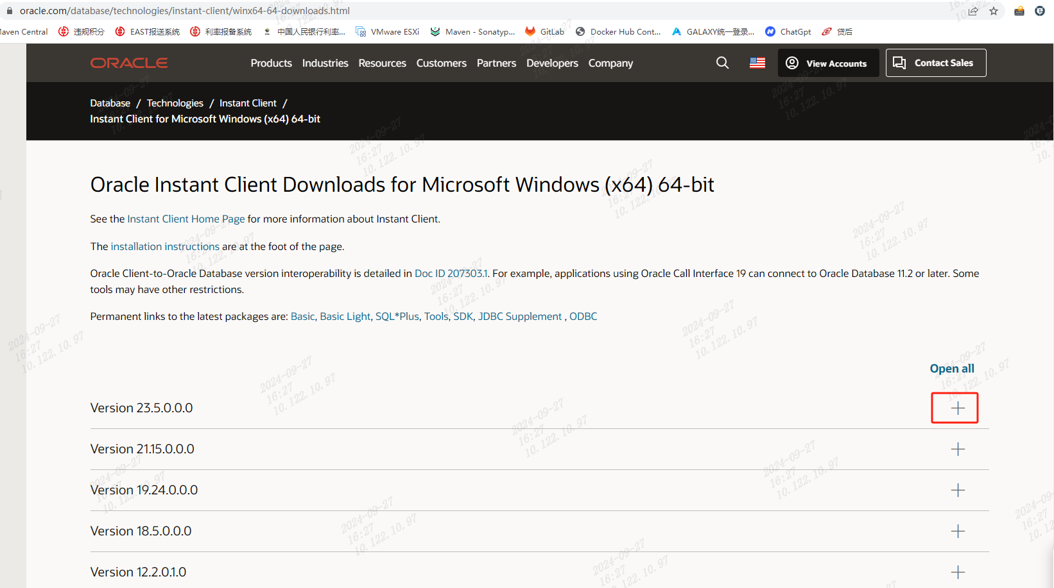This screenshot has width=1054, height=588.
Task: Click the browser profile icon at far right
Action: click(x=1040, y=11)
